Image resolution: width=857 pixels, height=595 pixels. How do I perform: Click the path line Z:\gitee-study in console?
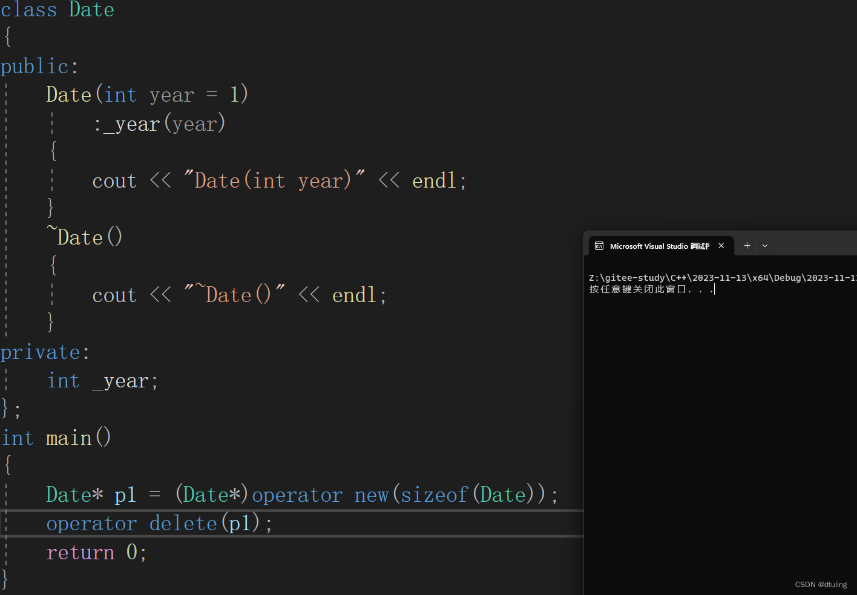[x=723, y=278]
